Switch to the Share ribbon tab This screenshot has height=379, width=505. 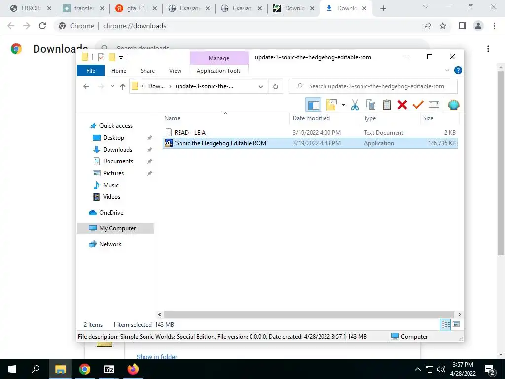(147, 71)
